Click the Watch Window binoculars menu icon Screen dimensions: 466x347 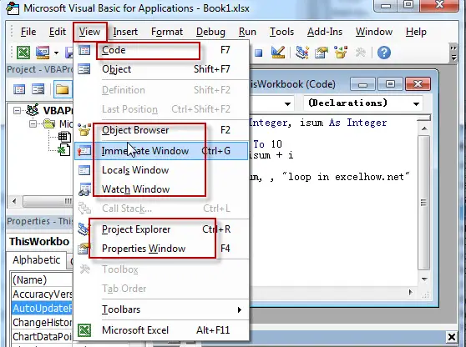(84, 189)
